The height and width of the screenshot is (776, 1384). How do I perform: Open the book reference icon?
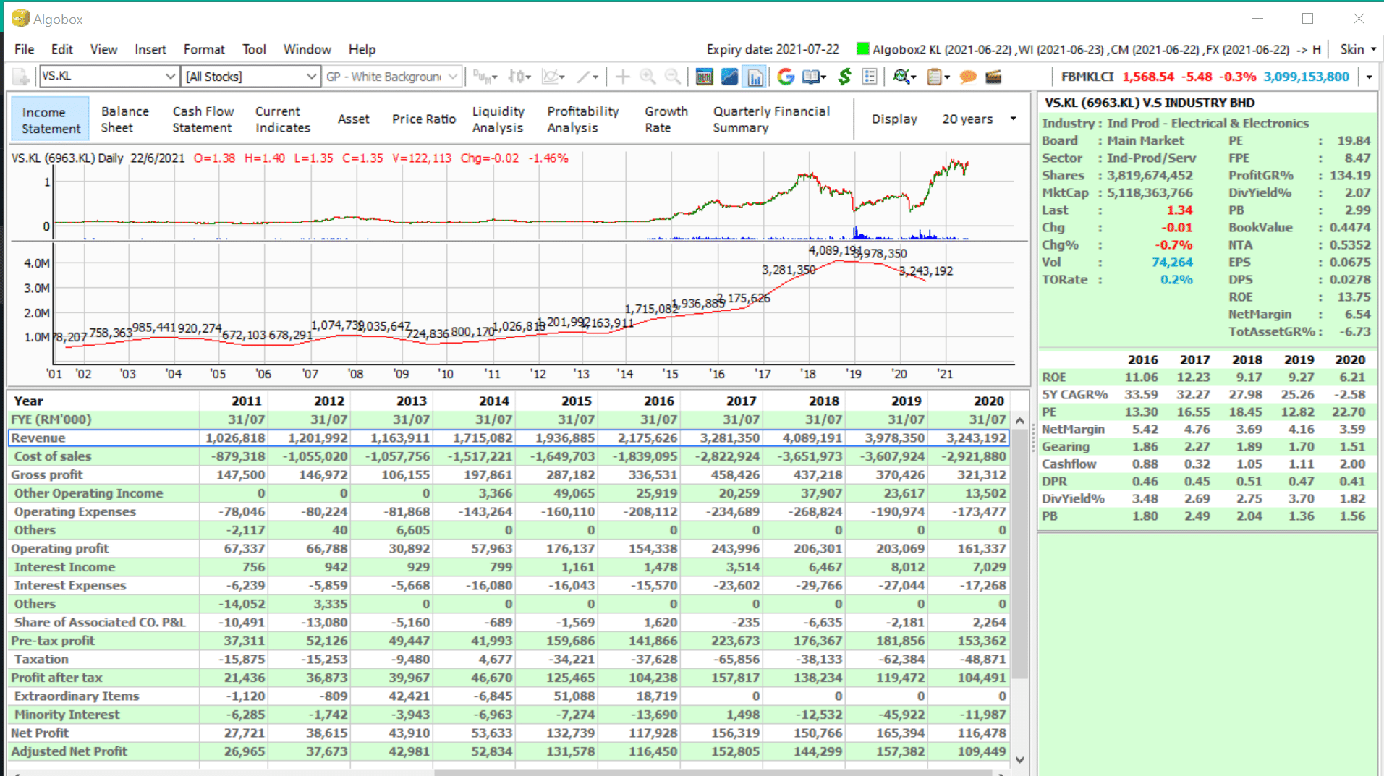(x=811, y=77)
